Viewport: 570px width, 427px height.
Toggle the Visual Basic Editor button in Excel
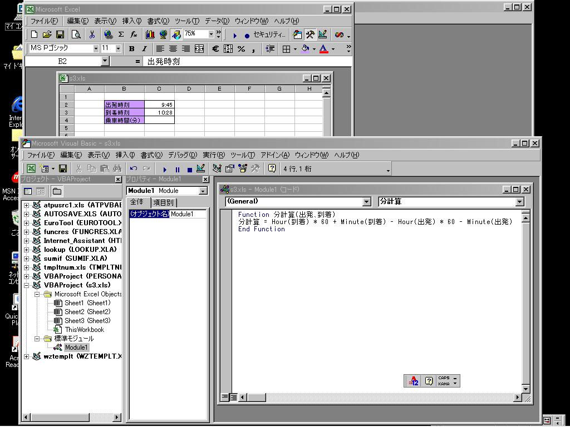tap(297, 34)
